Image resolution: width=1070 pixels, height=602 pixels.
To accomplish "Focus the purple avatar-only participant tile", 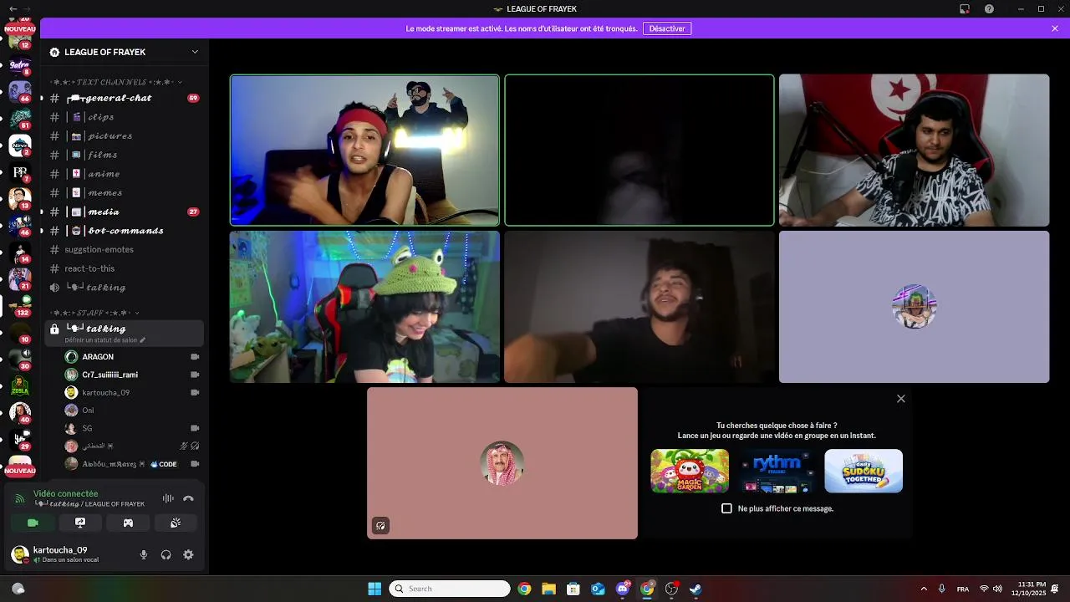I will [914, 307].
